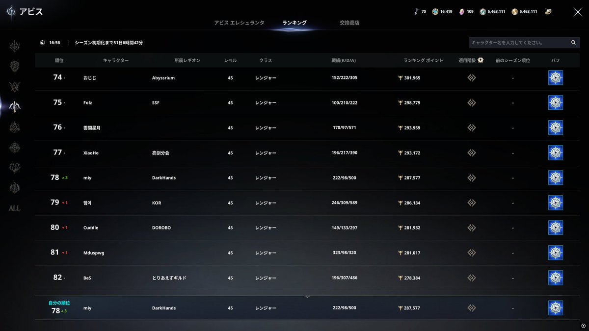Image resolution: width=589 pixels, height=331 pixels.
Task: Select the ALL class filter in sidebar
Action: coord(15,208)
